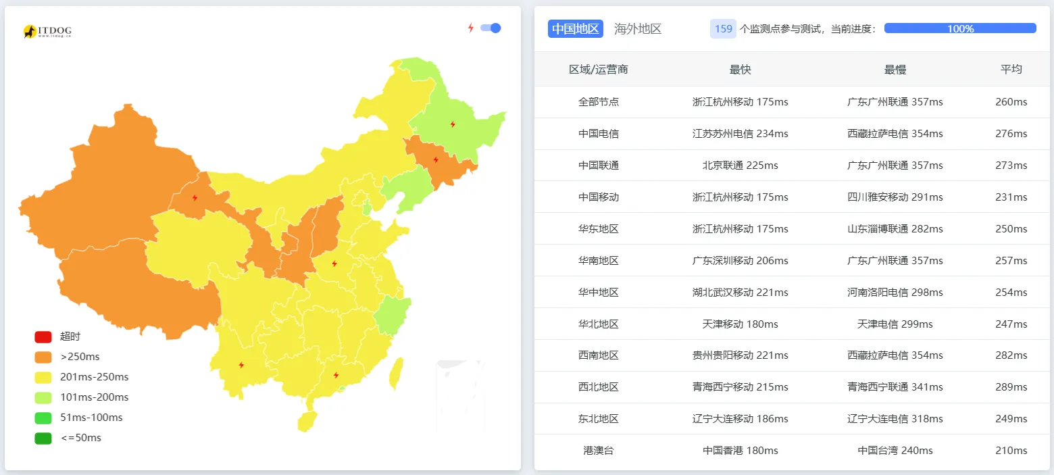Switch off the blue toggle above the map
This screenshot has width=1054, height=475.
(488, 28)
